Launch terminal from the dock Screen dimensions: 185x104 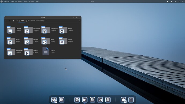point(131,100)
